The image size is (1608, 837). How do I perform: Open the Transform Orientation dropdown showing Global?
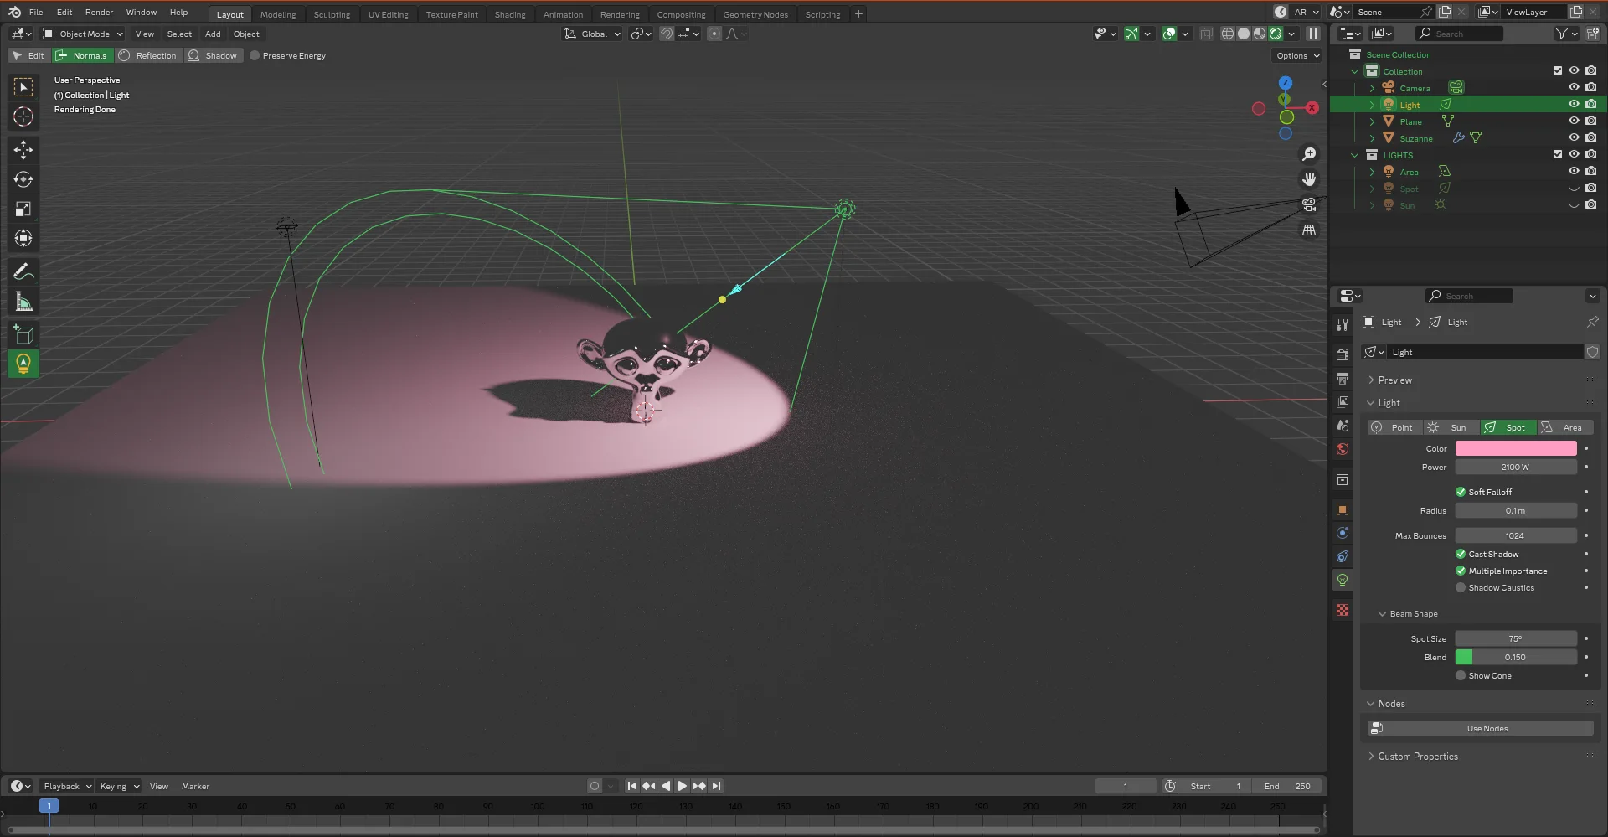(592, 34)
